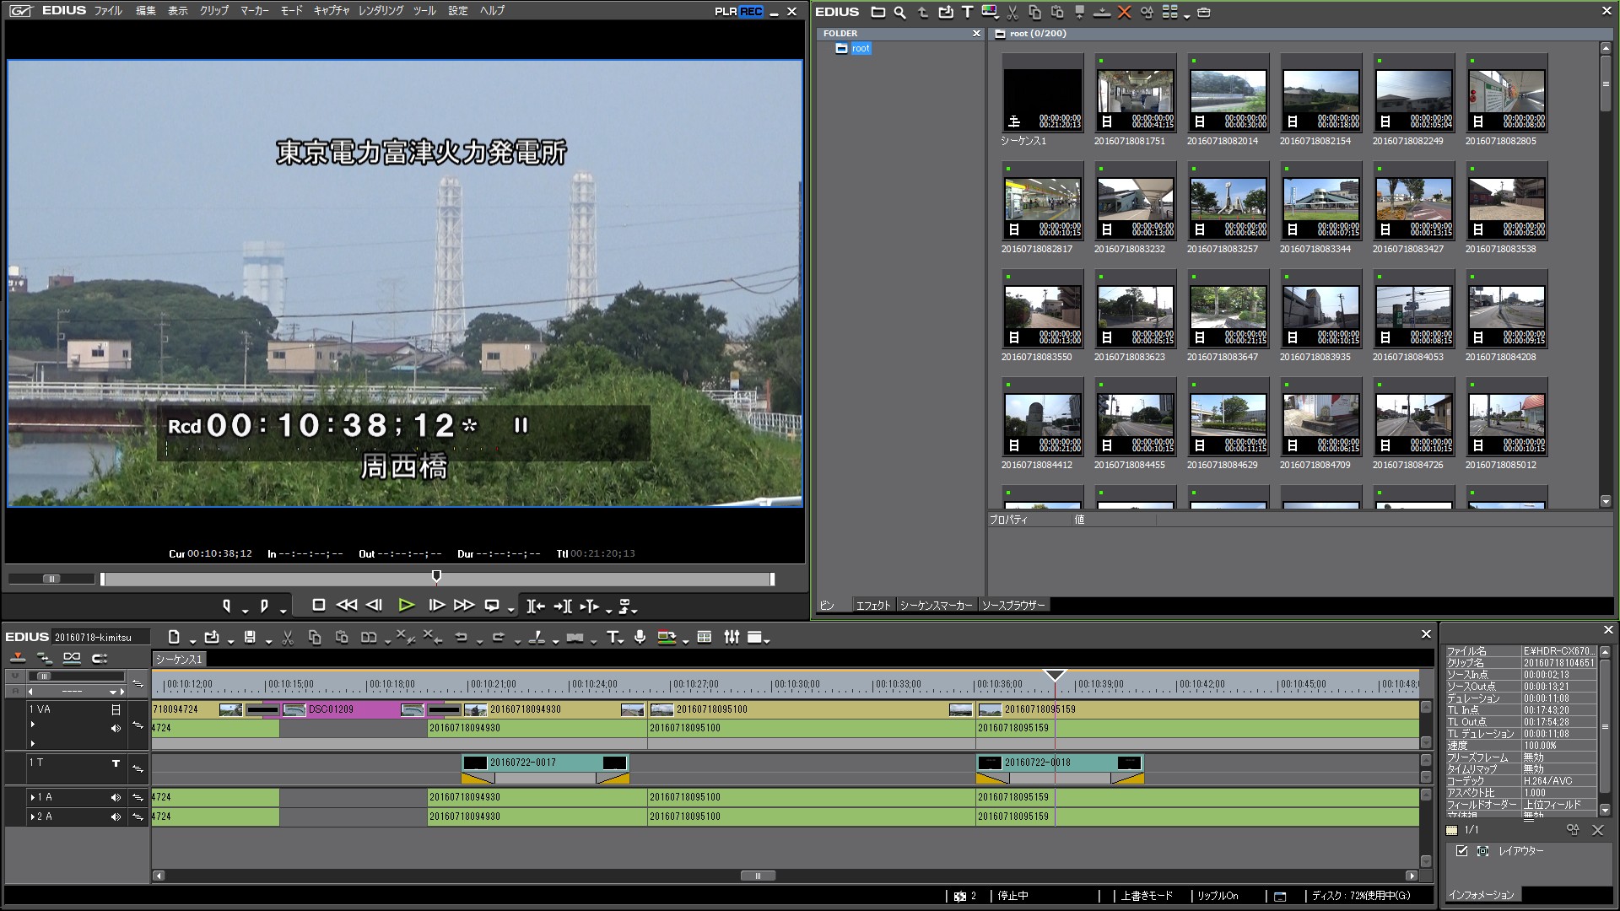This screenshot has height=911, width=1620.
Task: Select the root folder in the FOLDER tree
Action: tap(860, 49)
